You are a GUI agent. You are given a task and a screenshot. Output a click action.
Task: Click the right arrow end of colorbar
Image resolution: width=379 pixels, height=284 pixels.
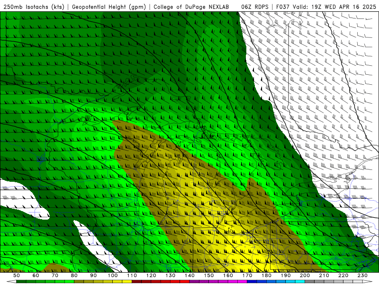(368, 282)
